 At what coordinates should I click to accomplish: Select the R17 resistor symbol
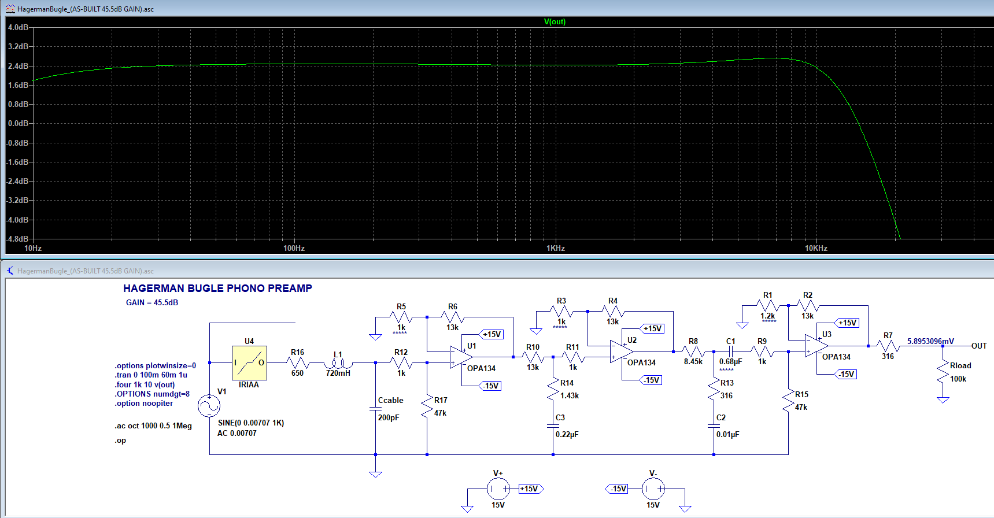(x=427, y=406)
